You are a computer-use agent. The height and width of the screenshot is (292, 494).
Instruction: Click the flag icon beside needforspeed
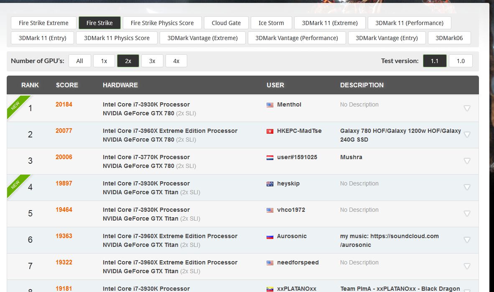click(x=270, y=263)
